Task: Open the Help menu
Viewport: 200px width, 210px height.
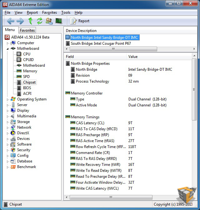Action: [x=78, y=13]
